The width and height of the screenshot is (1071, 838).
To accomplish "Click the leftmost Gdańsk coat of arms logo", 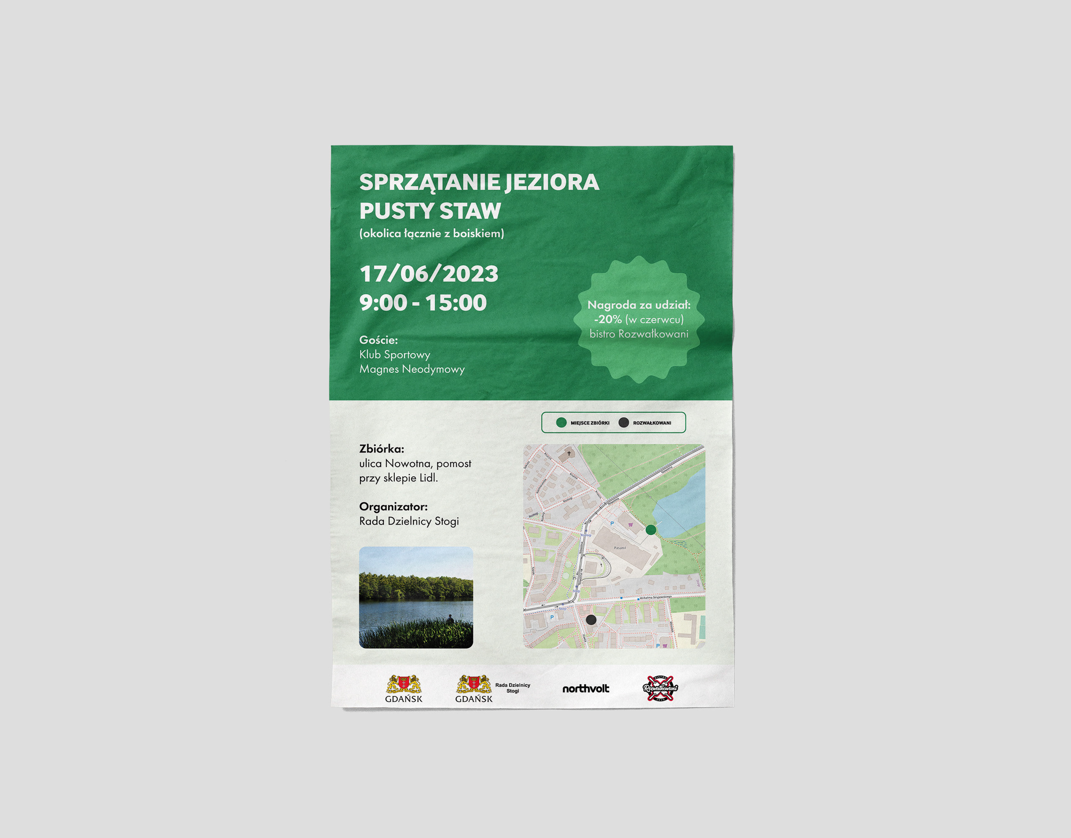I will coord(403,688).
